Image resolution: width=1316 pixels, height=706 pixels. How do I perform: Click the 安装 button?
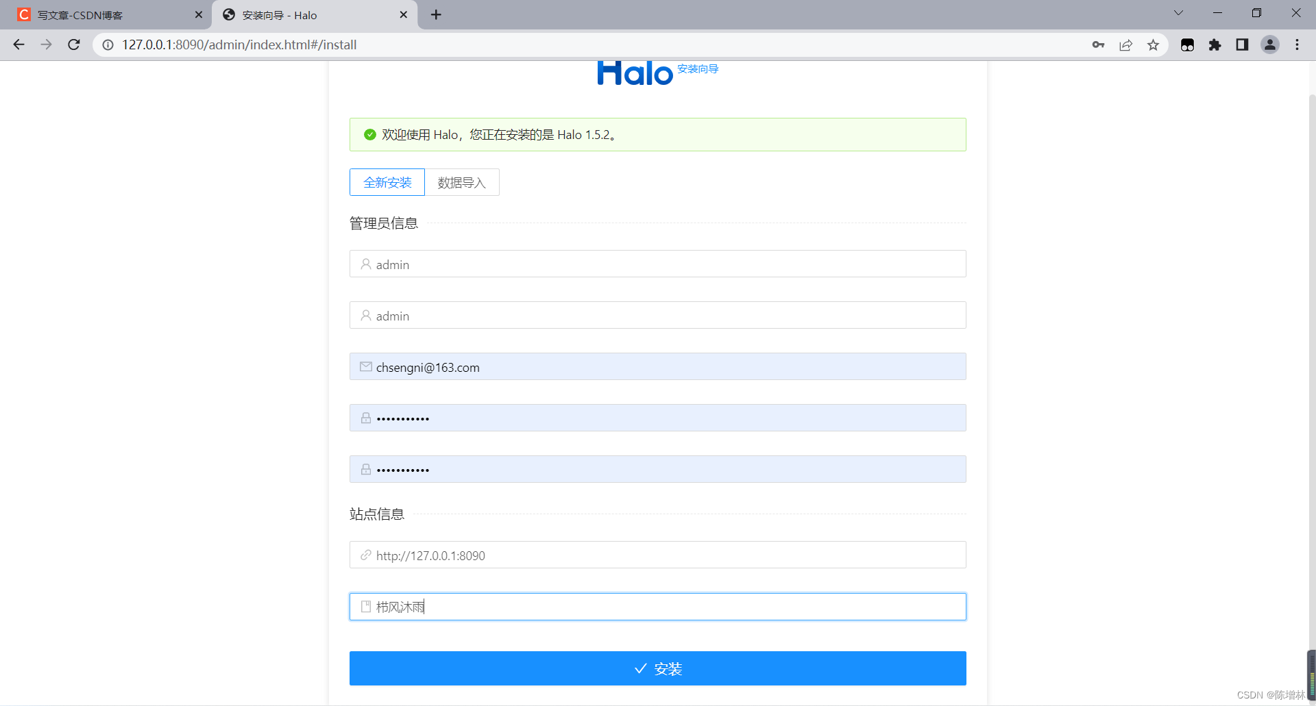coord(657,668)
